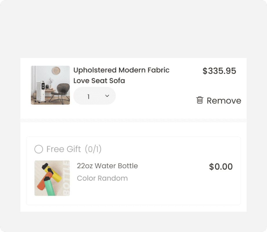This screenshot has width=267, height=232.
Task: Click the $0.00 gift price
Action: [x=221, y=167]
